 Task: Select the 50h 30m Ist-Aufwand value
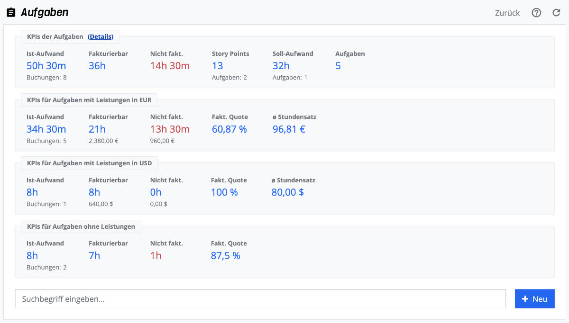(46, 66)
